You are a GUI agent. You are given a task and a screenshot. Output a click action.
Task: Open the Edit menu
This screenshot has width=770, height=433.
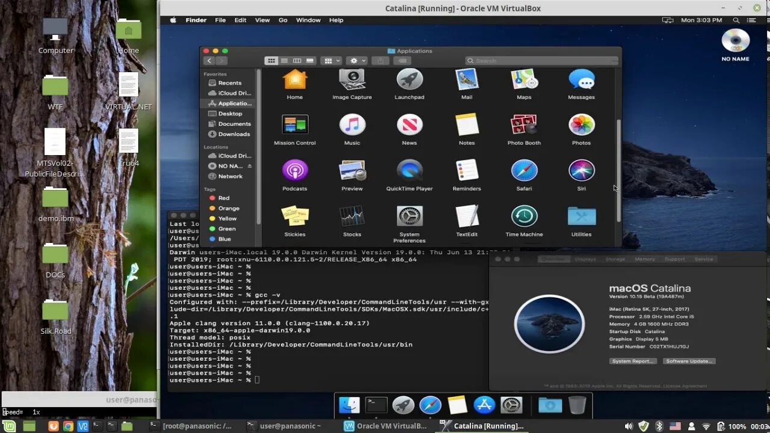pyautogui.click(x=240, y=20)
